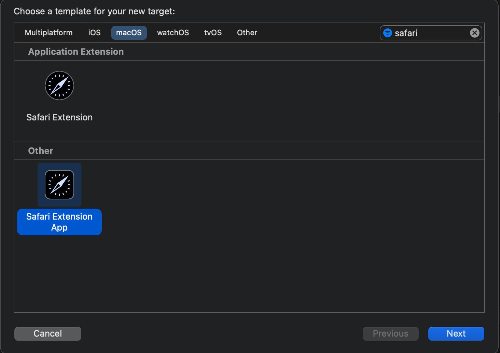Select the macOS platform tab
This screenshot has width=500, height=353.
(x=129, y=33)
